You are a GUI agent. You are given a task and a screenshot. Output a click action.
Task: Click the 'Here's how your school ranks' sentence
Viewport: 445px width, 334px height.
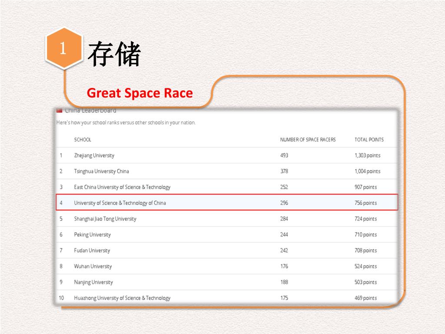click(126, 123)
